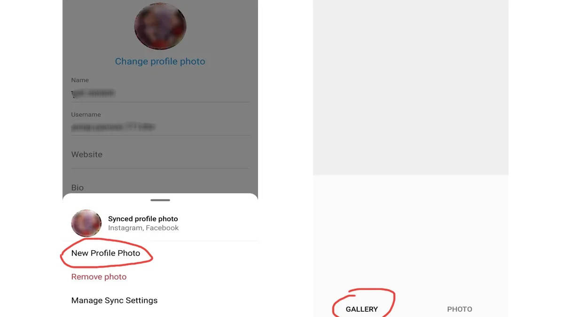This screenshot has width=564, height=317.
Task: Open Manage Sync Settings
Action: 114,301
